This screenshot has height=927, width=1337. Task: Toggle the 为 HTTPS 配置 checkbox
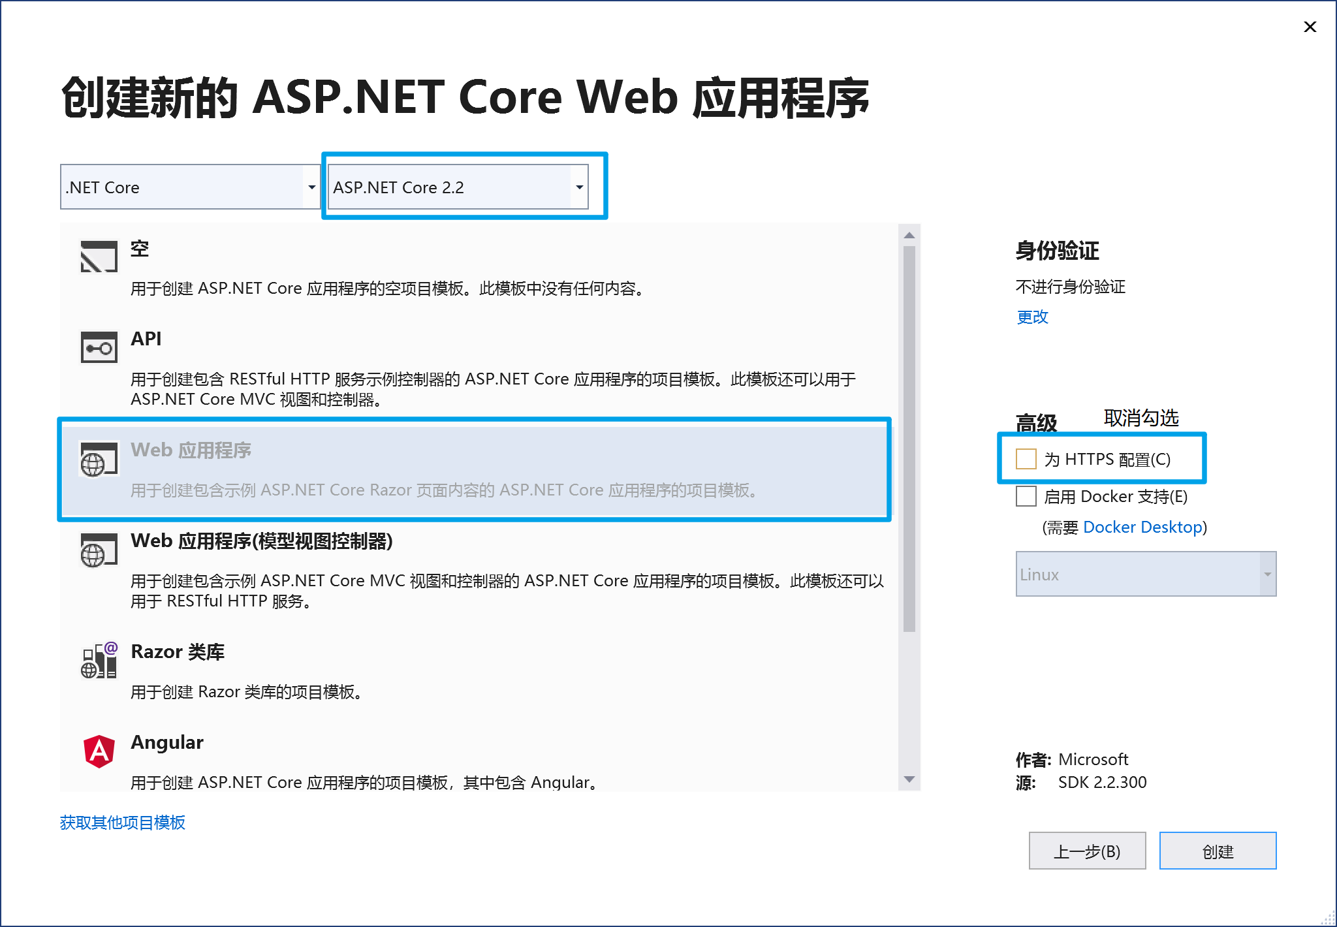(1026, 459)
